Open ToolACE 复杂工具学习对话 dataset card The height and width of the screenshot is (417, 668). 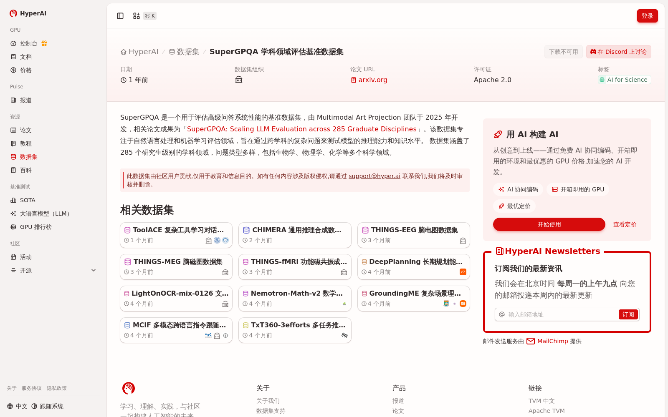[176, 235]
